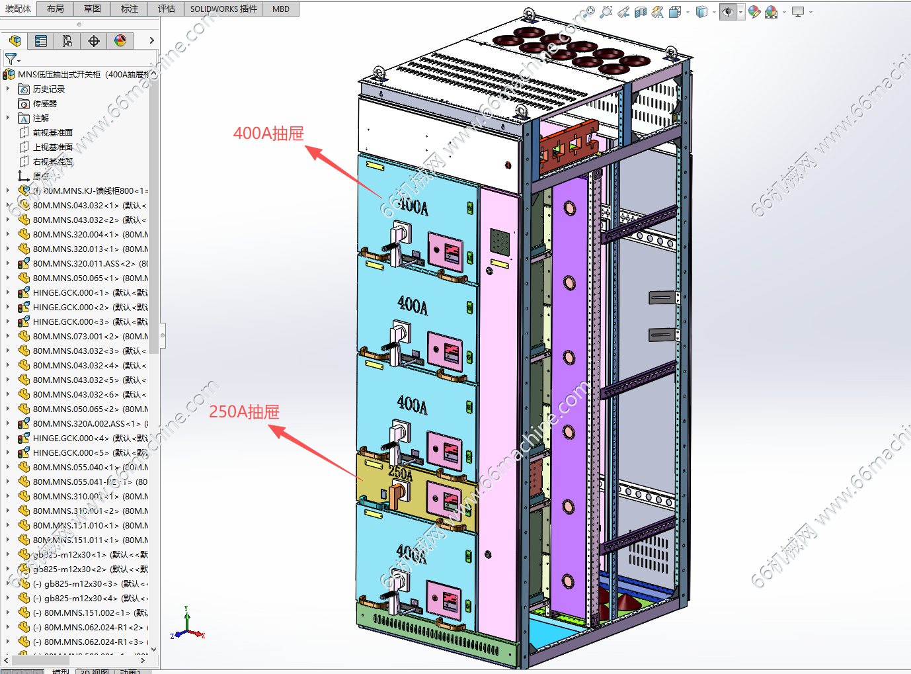Click the feature tree scroll down arrow
This screenshot has width=911, height=674.
click(x=154, y=650)
